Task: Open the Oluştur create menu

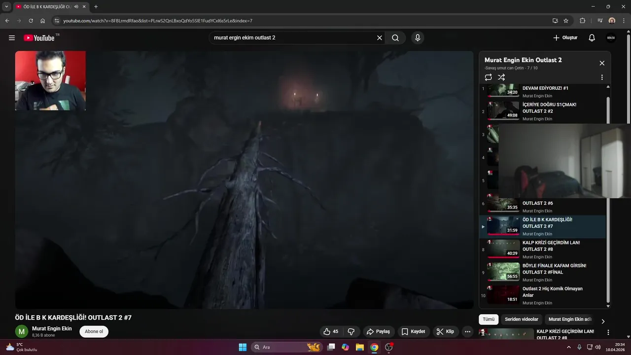Action: click(565, 38)
